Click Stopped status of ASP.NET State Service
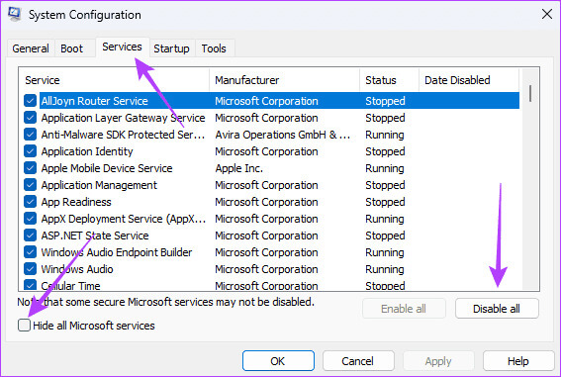The height and width of the screenshot is (377, 561). tap(385, 236)
